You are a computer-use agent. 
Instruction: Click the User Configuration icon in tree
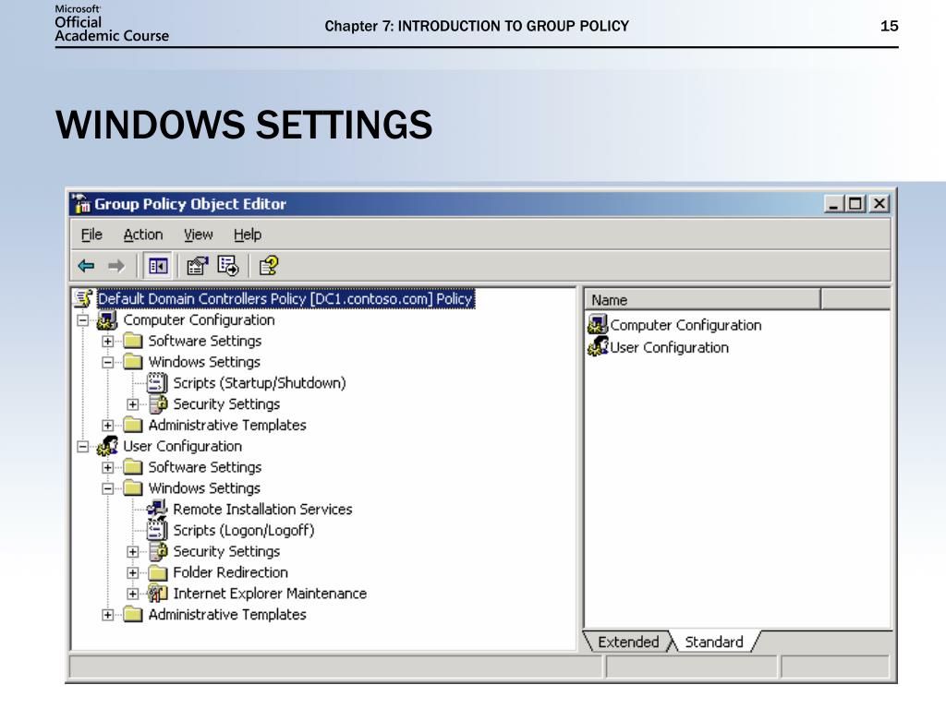[x=107, y=446]
